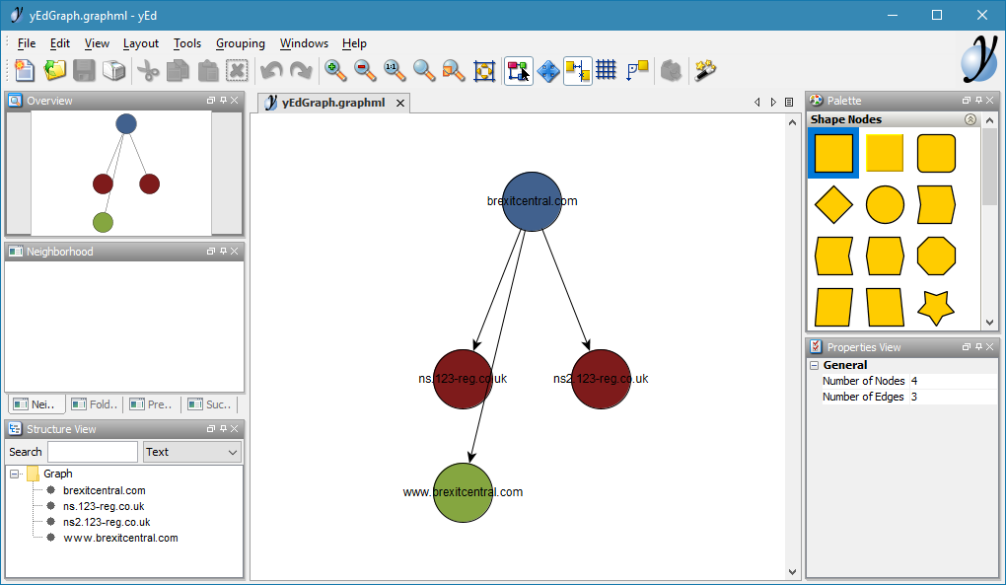This screenshot has width=1006, height=585.
Task: Select brexitcentral.com in Structure View
Action: point(104,490)
